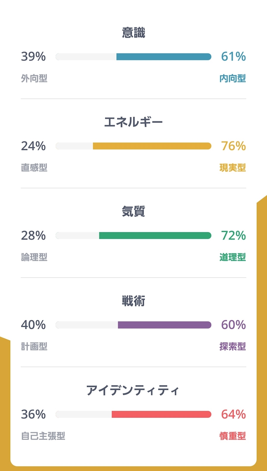Click the 内向型 label
The image size is (267, 471).
point(233,78)
